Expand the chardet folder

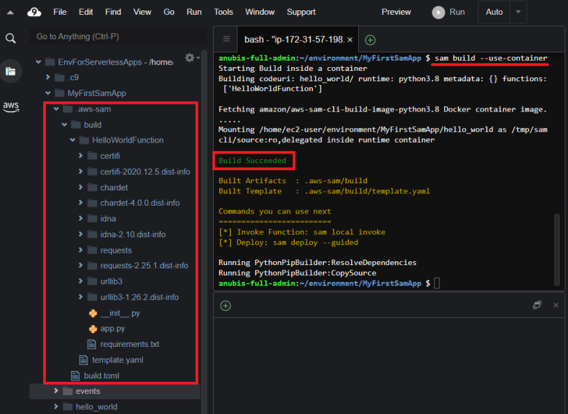coord(81,187)
